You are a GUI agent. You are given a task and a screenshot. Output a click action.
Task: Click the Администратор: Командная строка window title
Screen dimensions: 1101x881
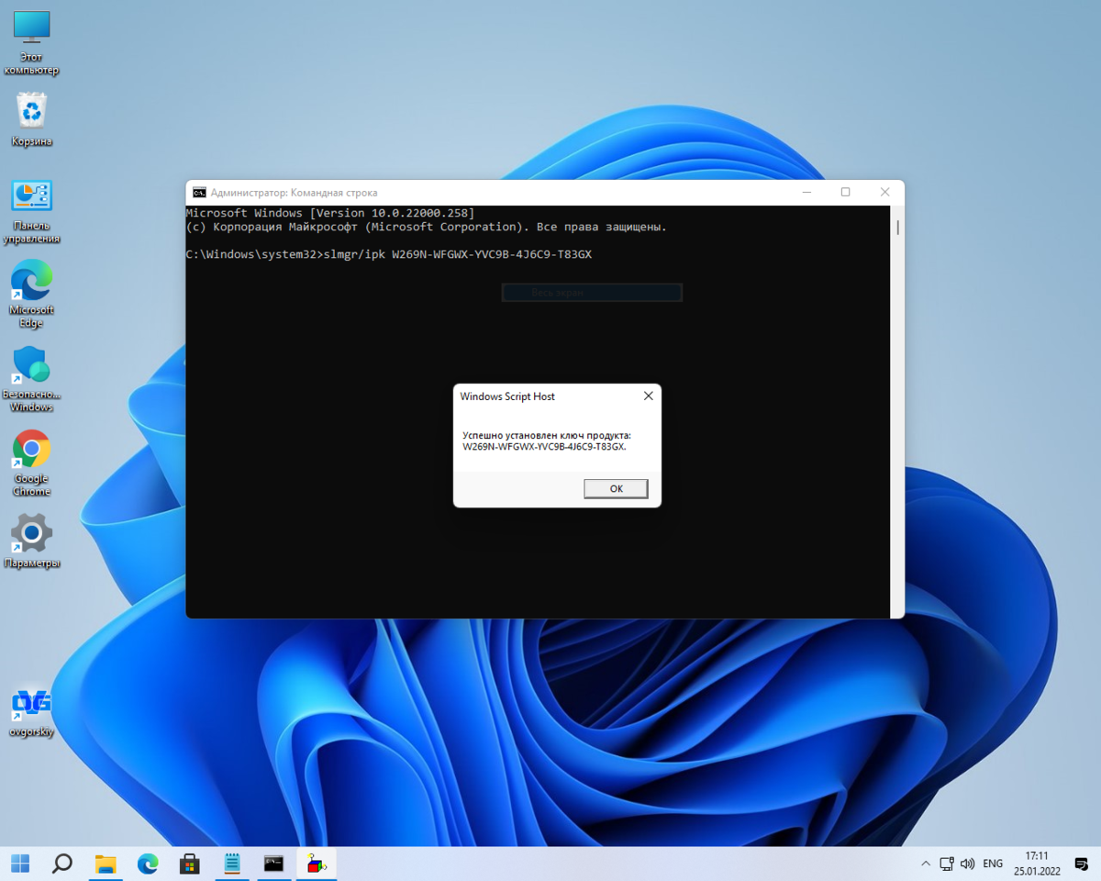[294, 193]
